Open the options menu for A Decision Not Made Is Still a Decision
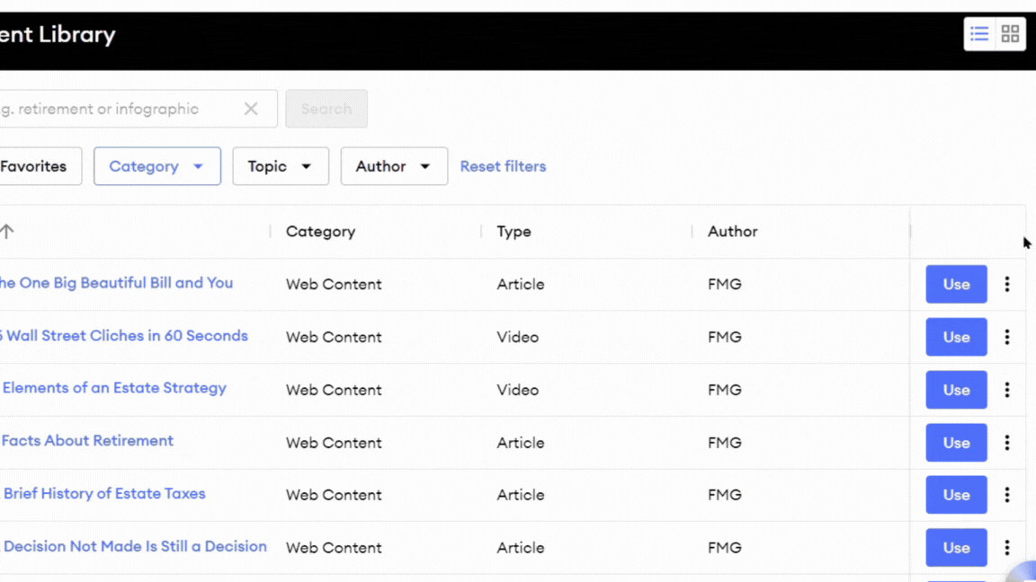Screen dimensions: 1036x582 [x=1007, y=548]
